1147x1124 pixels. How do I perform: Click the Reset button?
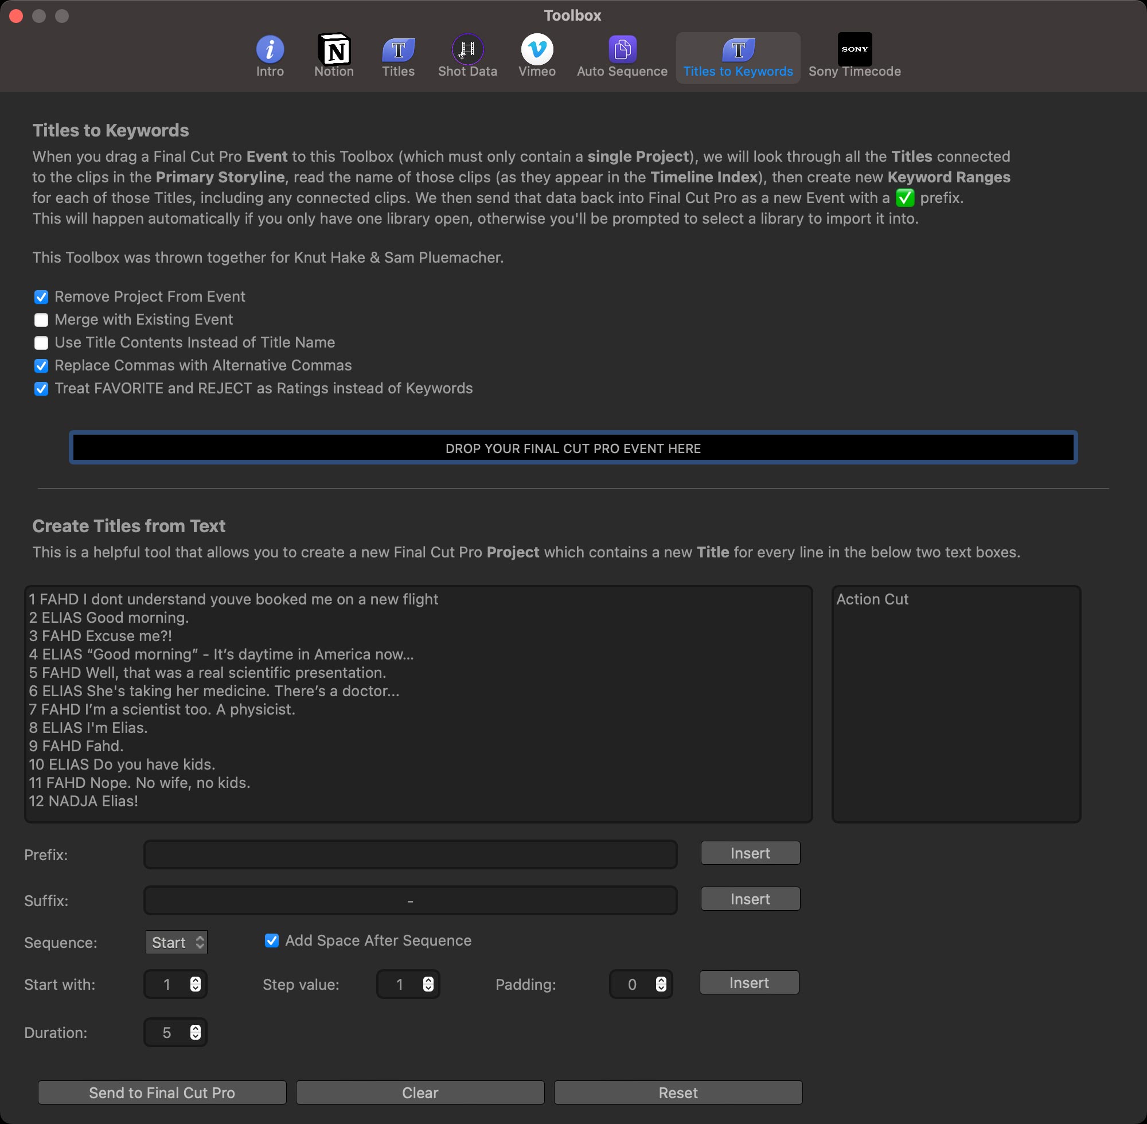click(678, 1092)
